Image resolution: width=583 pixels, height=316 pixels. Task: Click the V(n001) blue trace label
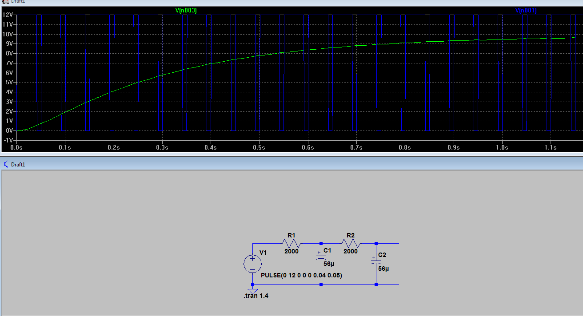tap(526, 10)
